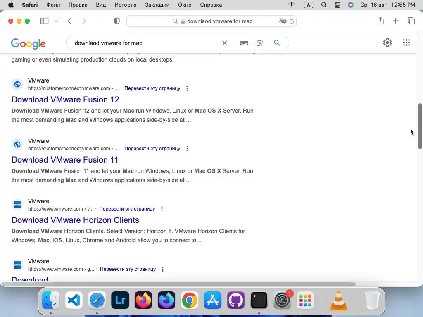Screen dimensions: 423x317
Task: Go back to the previous page
Action: point(69,21)
